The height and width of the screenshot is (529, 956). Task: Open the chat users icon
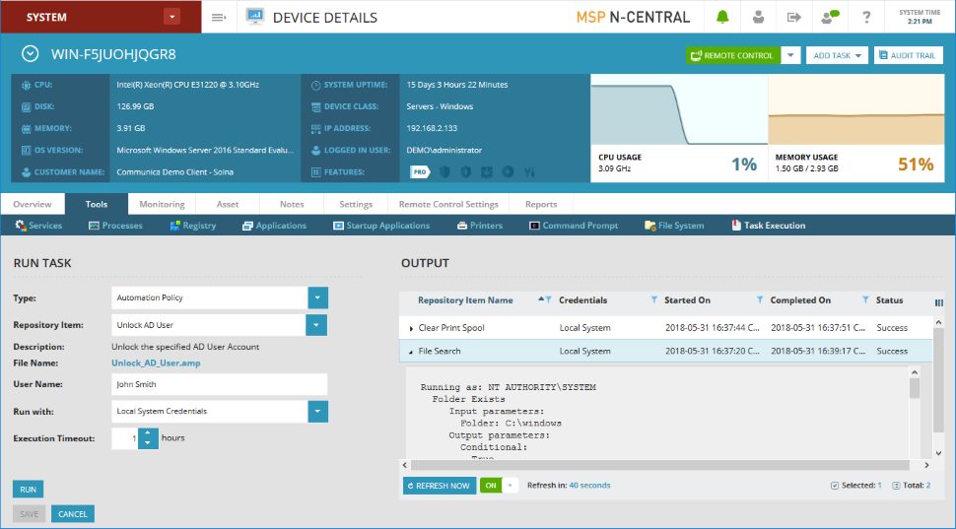[x=830, y=17]
